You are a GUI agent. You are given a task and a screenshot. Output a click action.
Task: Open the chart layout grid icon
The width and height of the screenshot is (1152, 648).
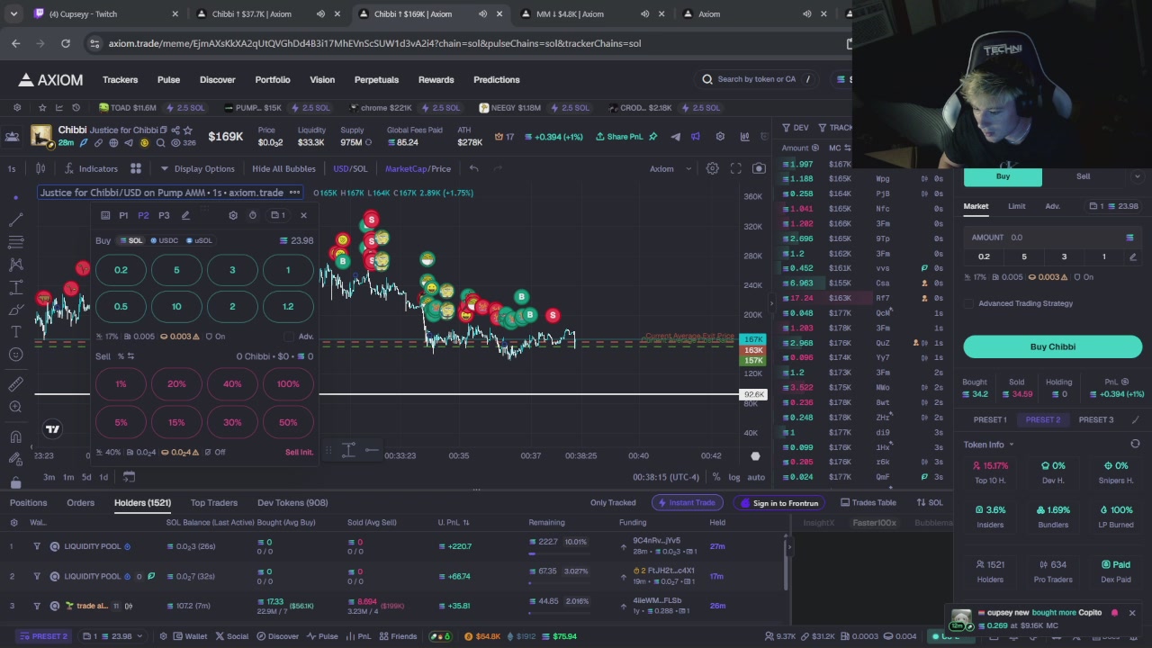coord(136,168)
